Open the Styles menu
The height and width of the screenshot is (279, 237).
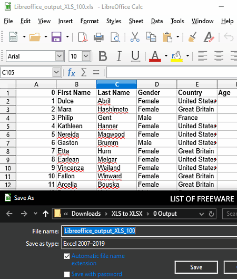(x=114, y=21)
